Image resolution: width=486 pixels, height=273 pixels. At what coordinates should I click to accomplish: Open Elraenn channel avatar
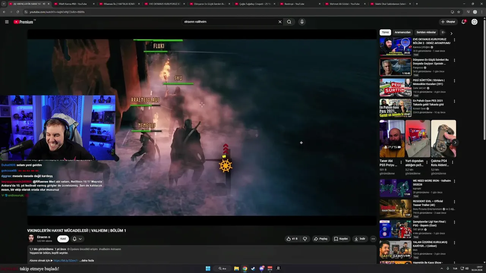(31, 238)
